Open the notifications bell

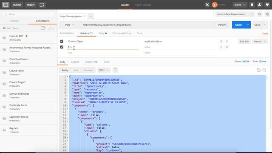[x=252, y=5]
